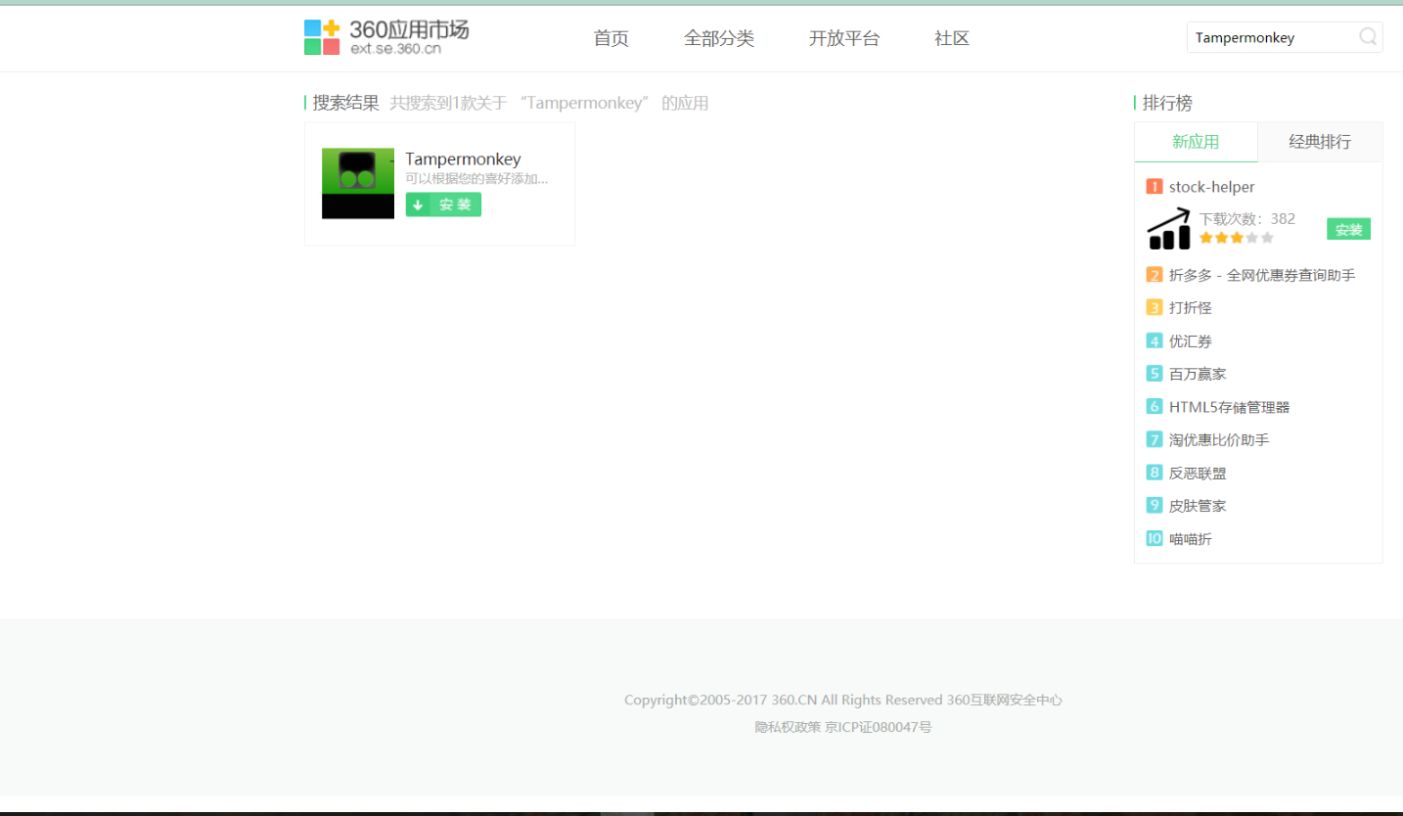
Task: Click the download arrow on Tampermonkey's install button
Action: 419,204
